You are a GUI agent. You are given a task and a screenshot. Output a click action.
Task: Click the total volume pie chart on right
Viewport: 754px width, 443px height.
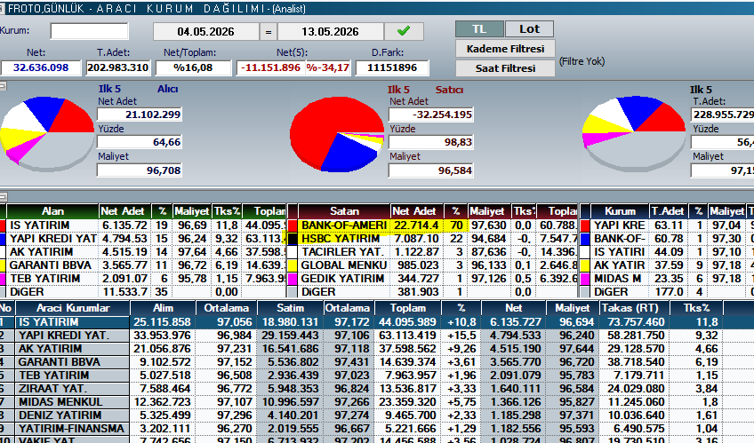(x=634, y=132)
